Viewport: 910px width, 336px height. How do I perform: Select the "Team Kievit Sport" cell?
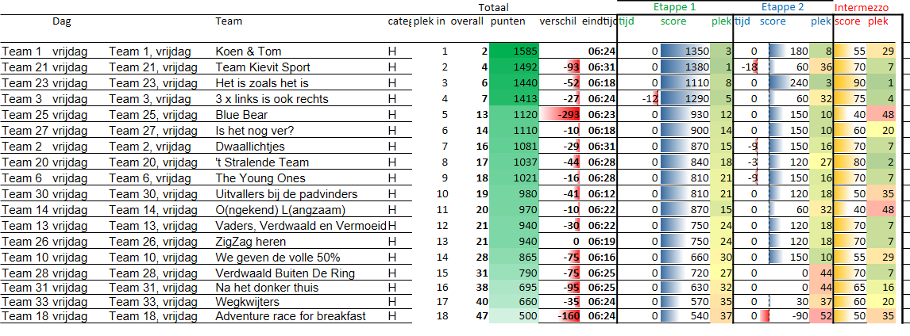[263, 67]
